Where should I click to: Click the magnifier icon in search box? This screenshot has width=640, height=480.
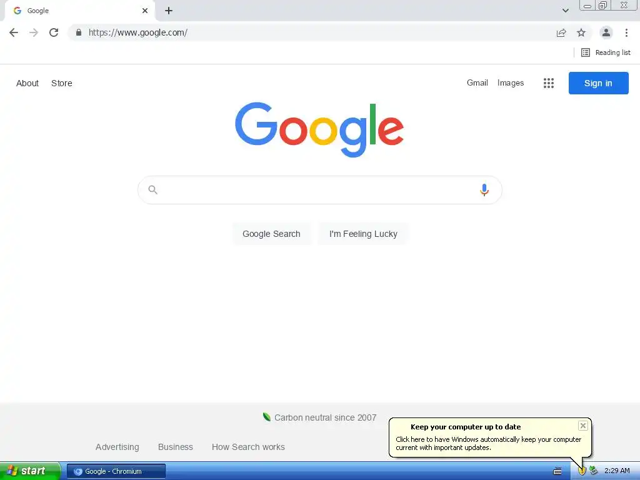click(153, 190)
